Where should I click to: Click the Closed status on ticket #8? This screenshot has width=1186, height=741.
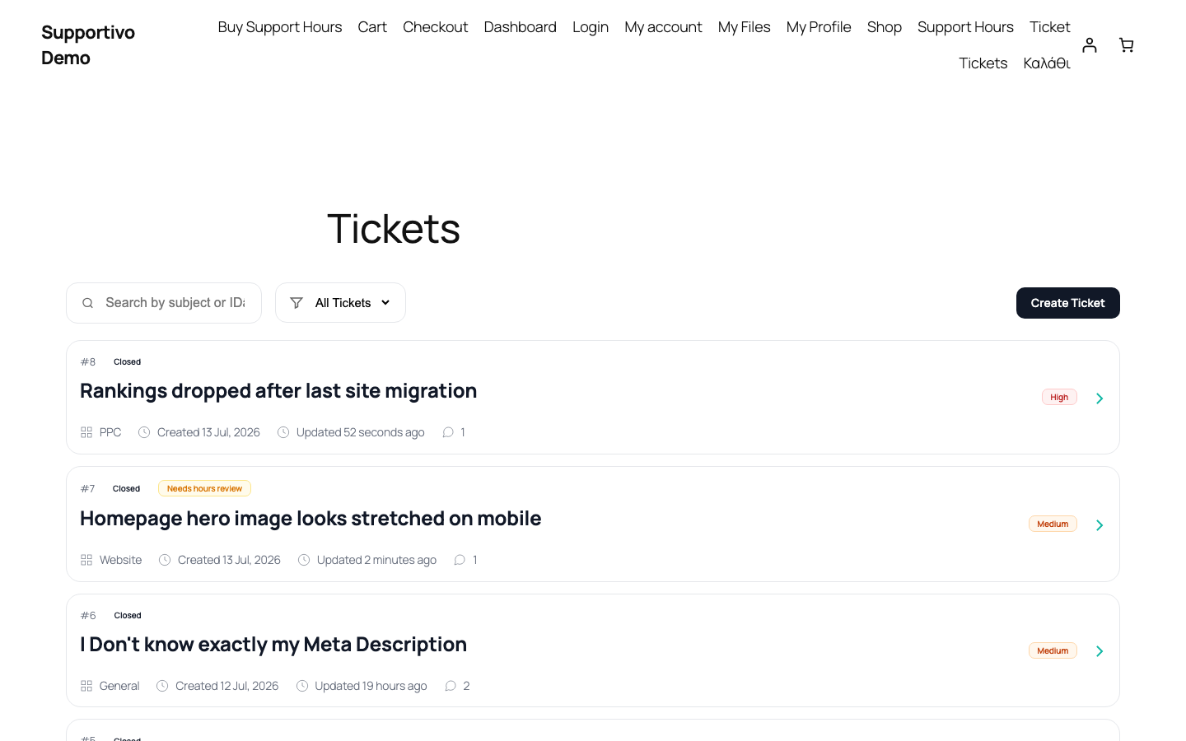[x=128, y=362]
